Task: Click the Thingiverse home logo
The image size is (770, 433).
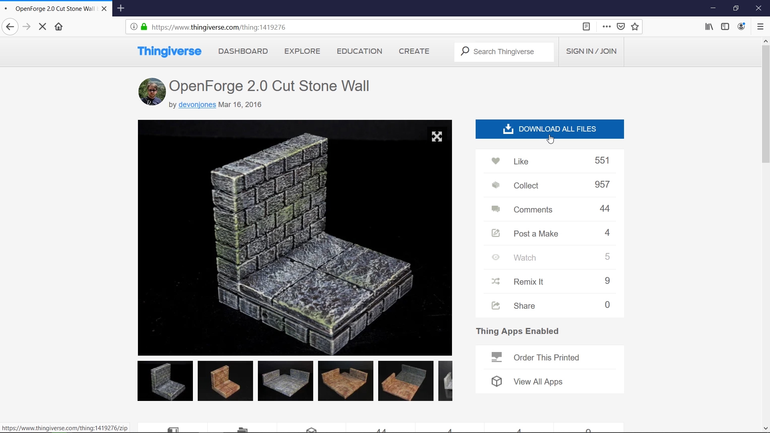Action: pyautogui.click(x=169, y=51)
